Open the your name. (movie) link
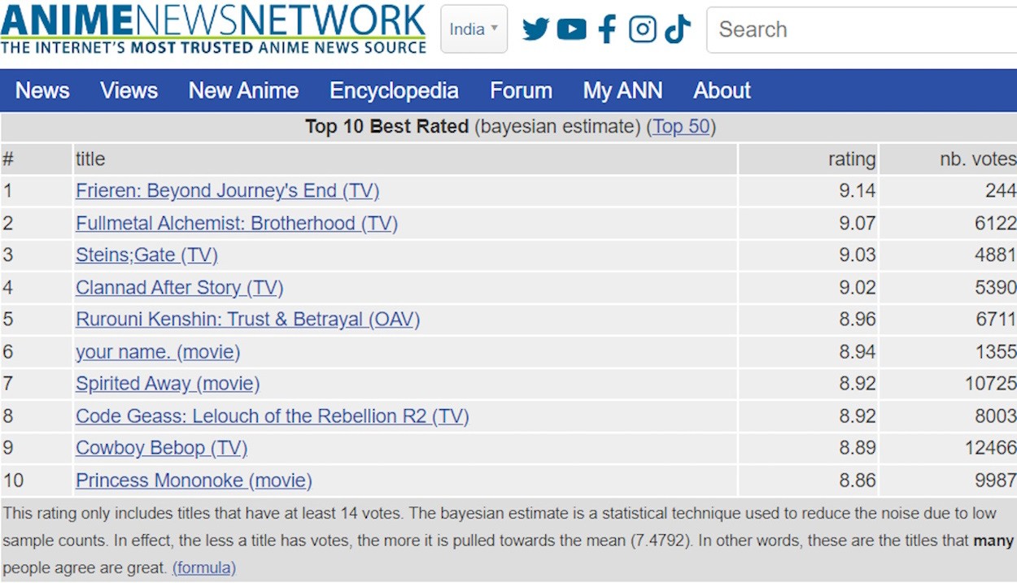Screen dimensions: 1017x583 (158, 351)
